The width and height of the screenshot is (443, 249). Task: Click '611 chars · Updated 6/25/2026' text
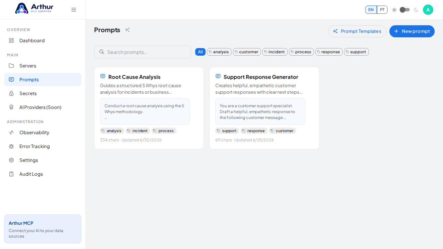(x=244, y=140)
